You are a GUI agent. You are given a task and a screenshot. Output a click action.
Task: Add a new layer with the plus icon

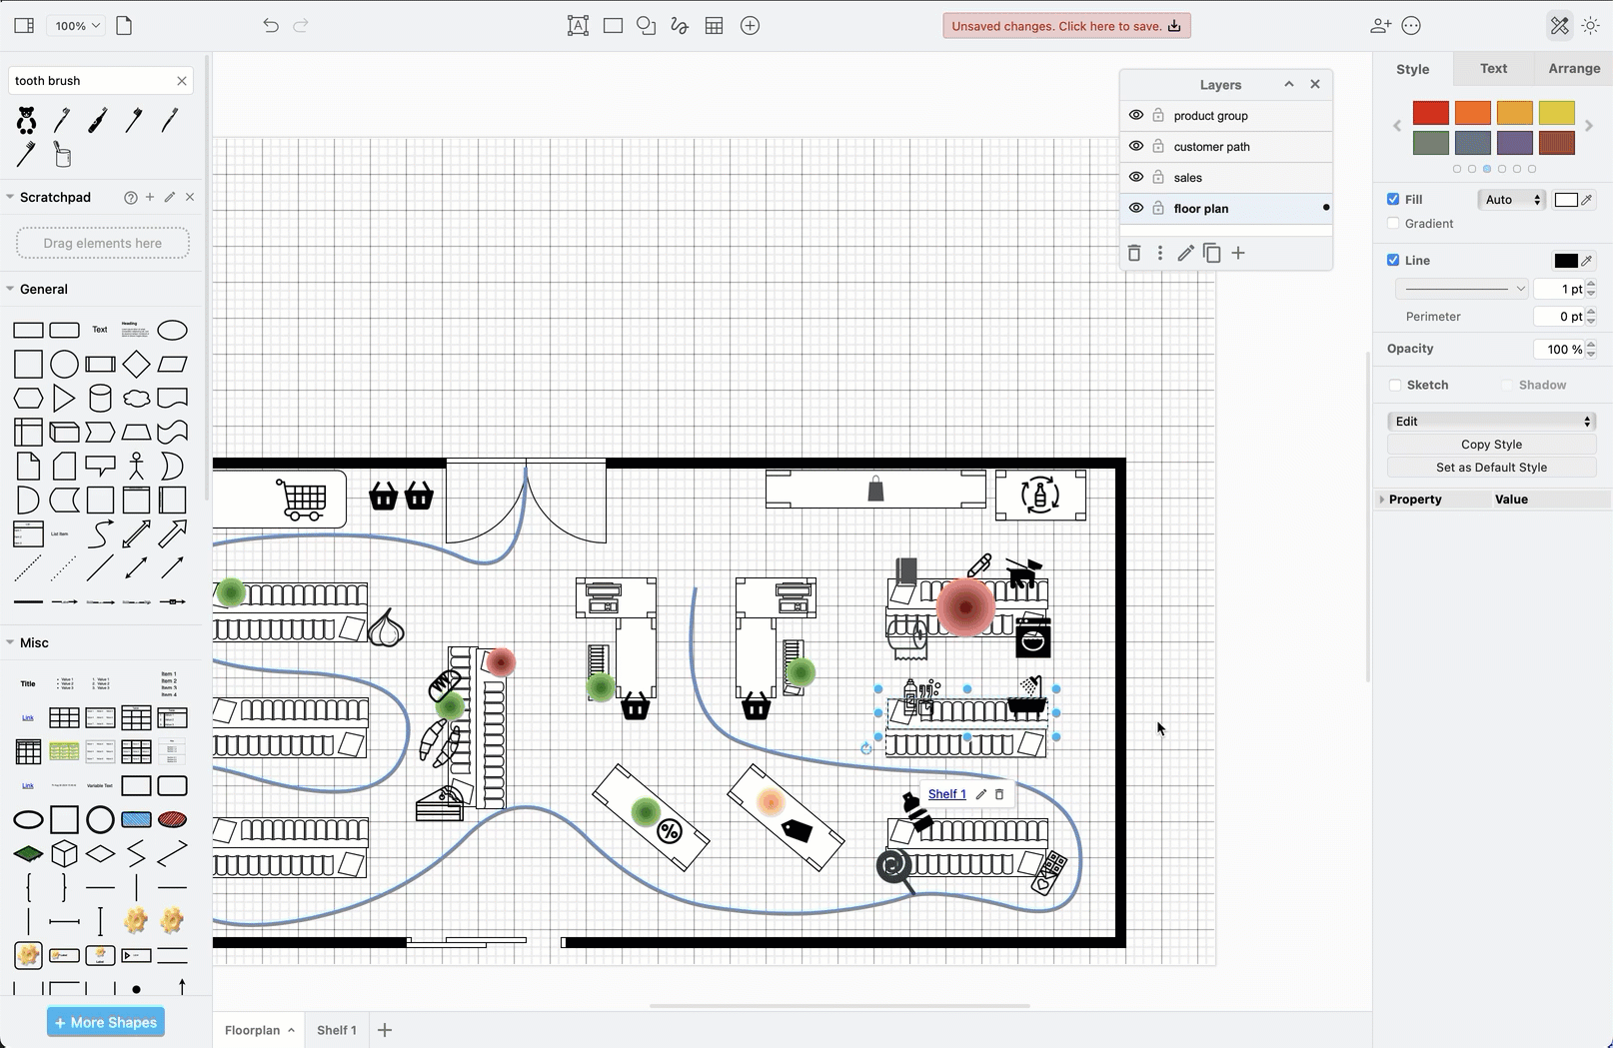click(x=1238, y=253)
